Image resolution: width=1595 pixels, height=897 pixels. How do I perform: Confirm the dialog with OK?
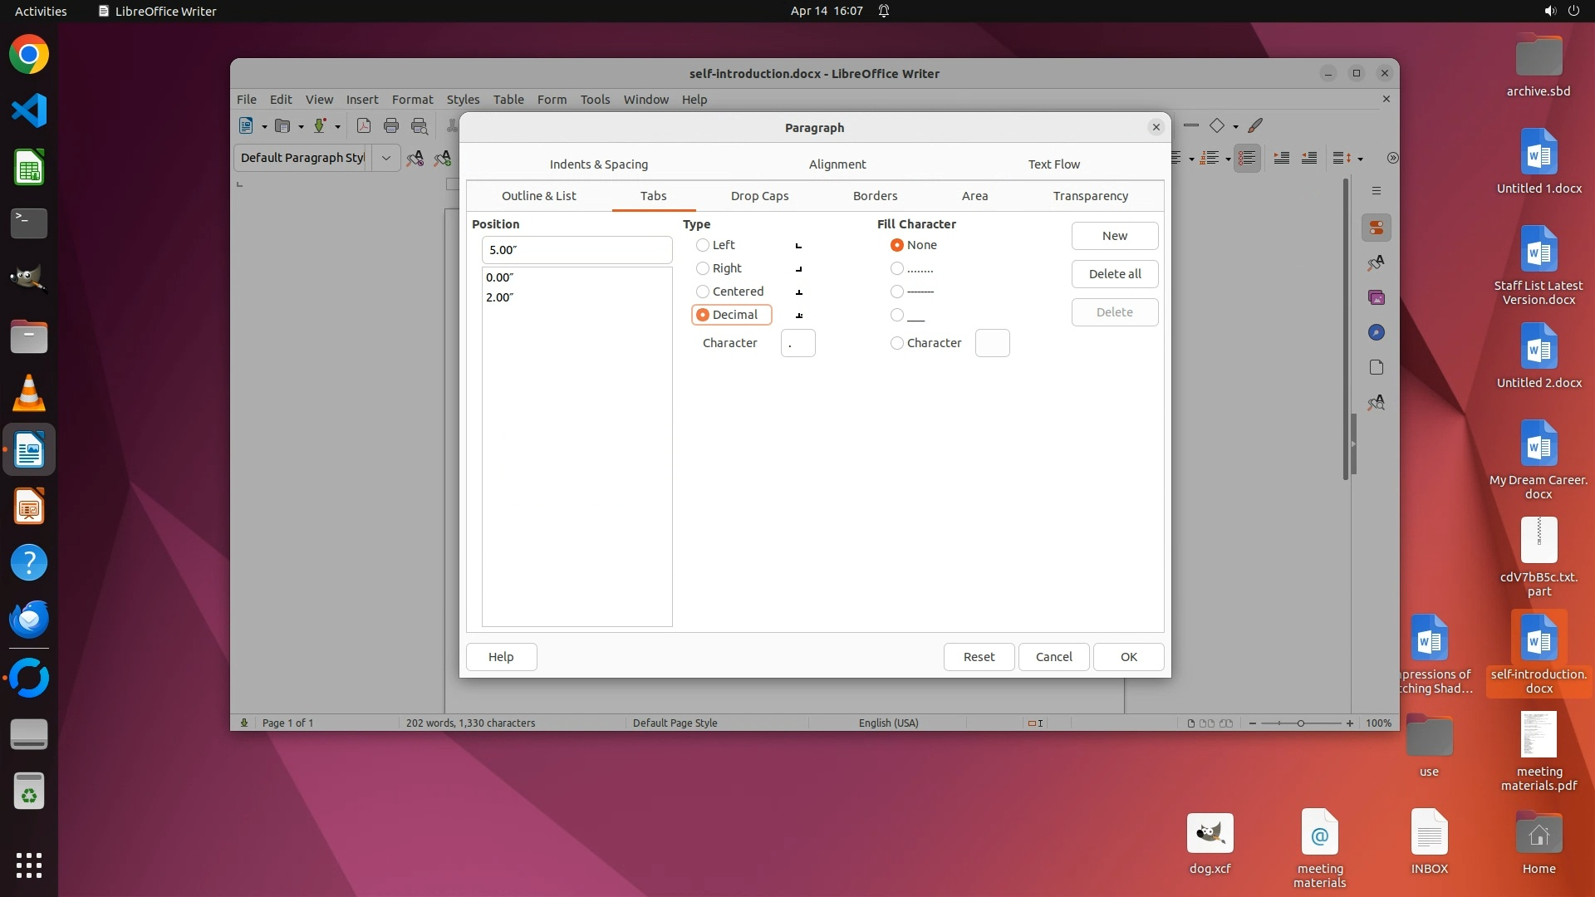pos(1128,657)
